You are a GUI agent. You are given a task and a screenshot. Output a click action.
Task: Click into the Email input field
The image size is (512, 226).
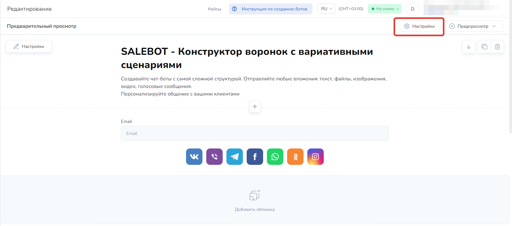[x=255, y=133]
